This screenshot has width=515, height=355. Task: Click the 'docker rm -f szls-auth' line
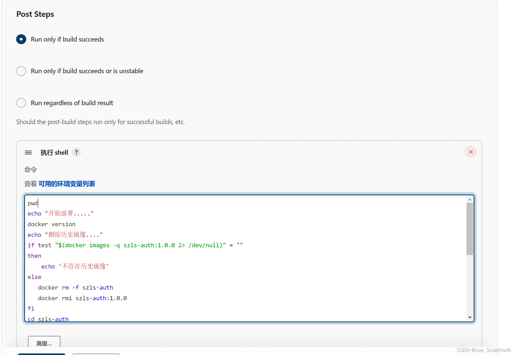[75, 287]
